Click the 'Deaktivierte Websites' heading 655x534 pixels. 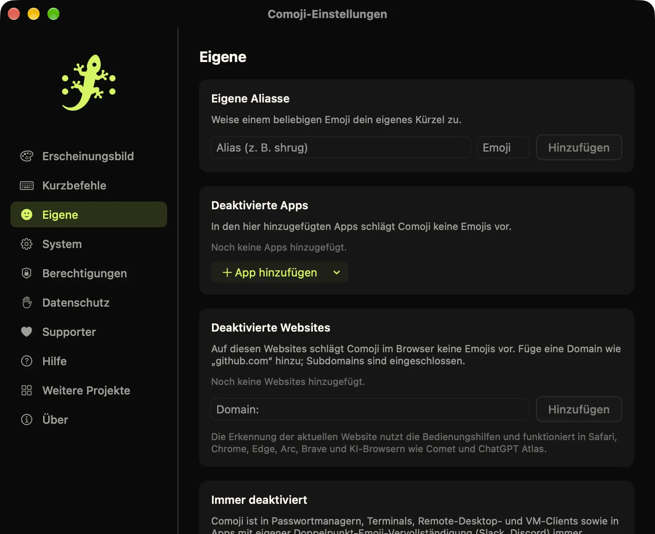click(x=271, y=328)
